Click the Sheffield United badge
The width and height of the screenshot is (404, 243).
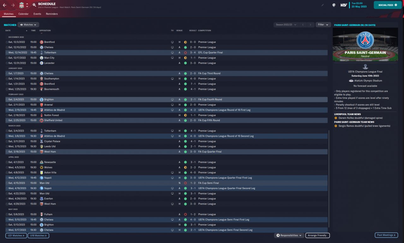point(41,120)
